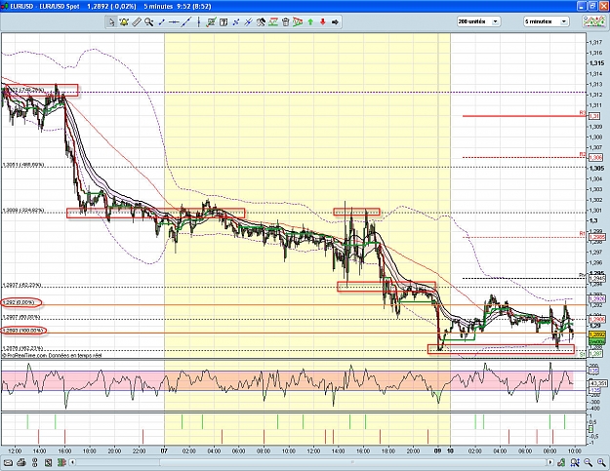Click the 1,2906 red price tag
The width and height of the screenshot is (610, 471).
(x=596, y=319)
